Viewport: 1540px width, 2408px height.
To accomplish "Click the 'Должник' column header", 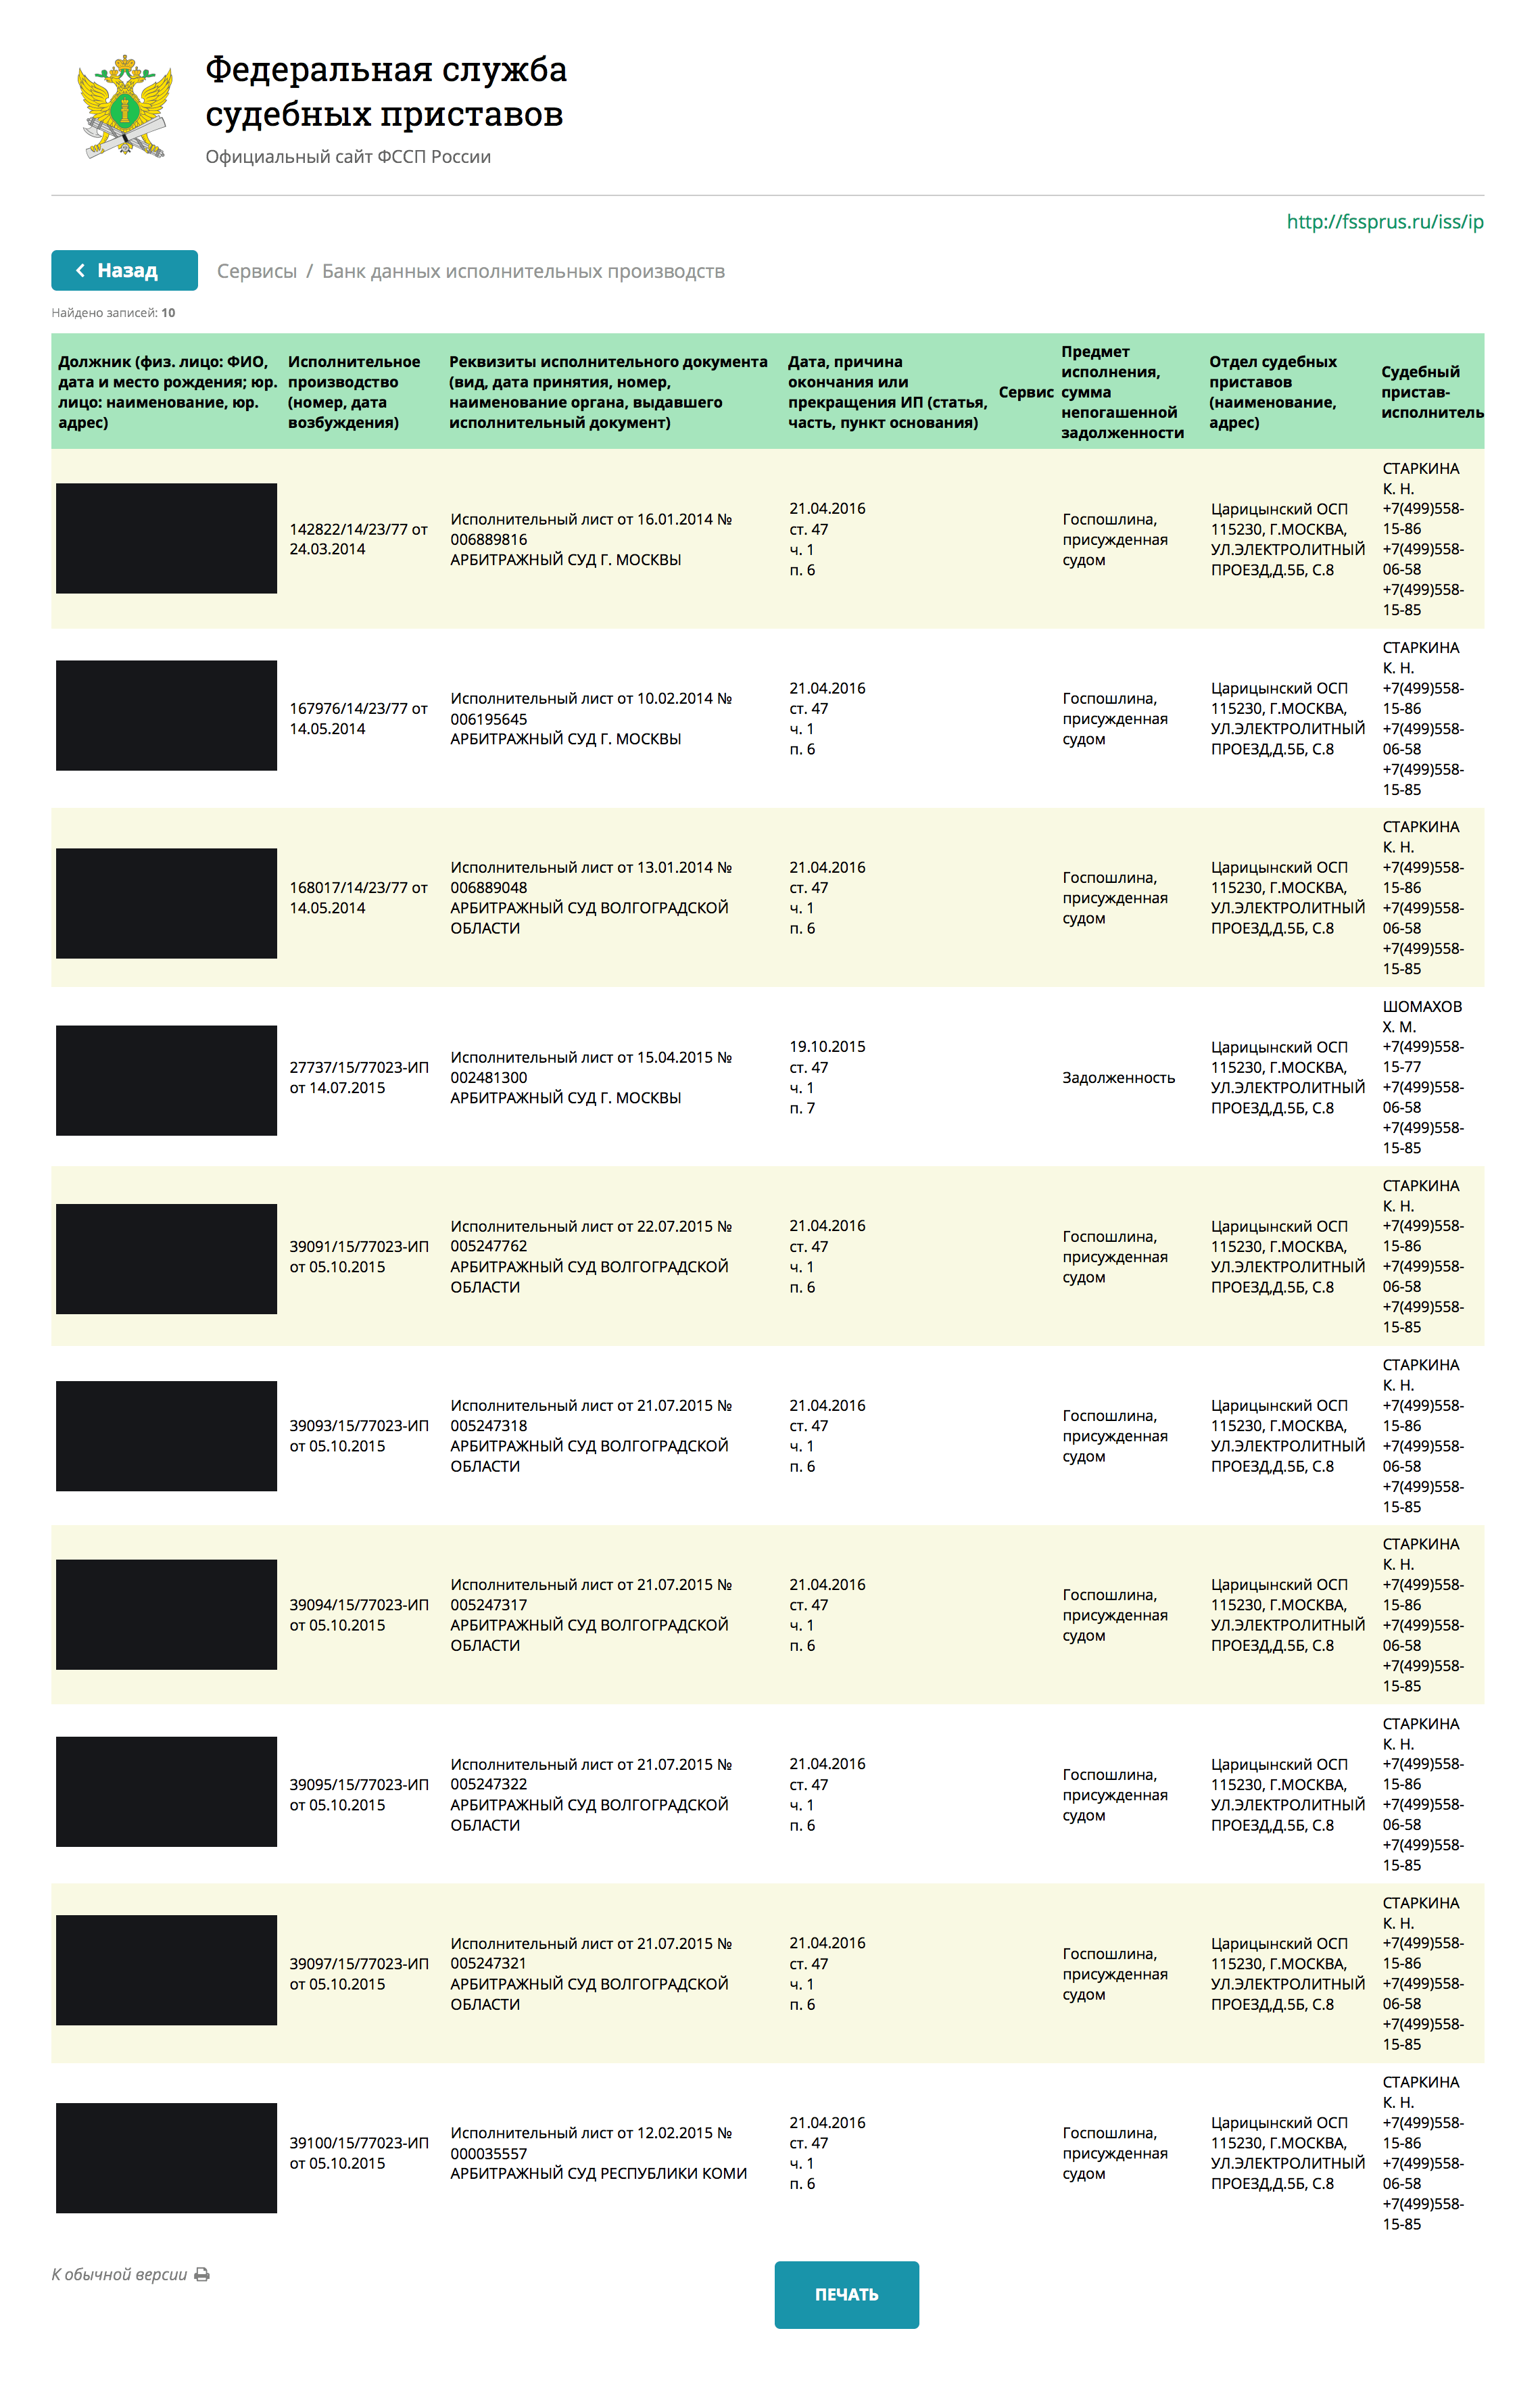I will pyautogui.click(x=167, y=392).
